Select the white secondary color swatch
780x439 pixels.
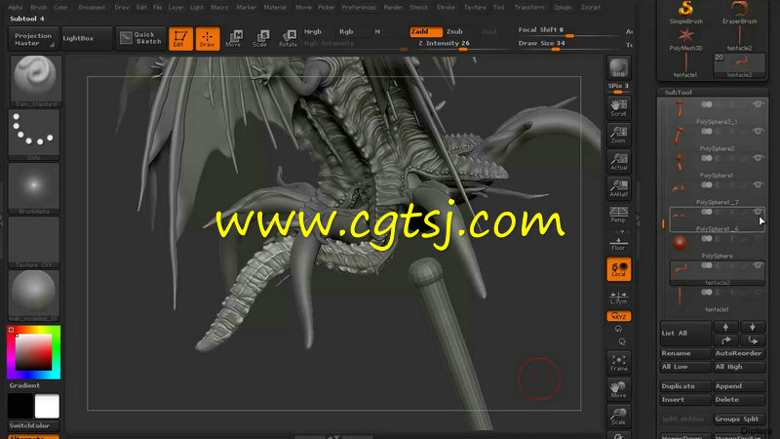tap(47, 406)
